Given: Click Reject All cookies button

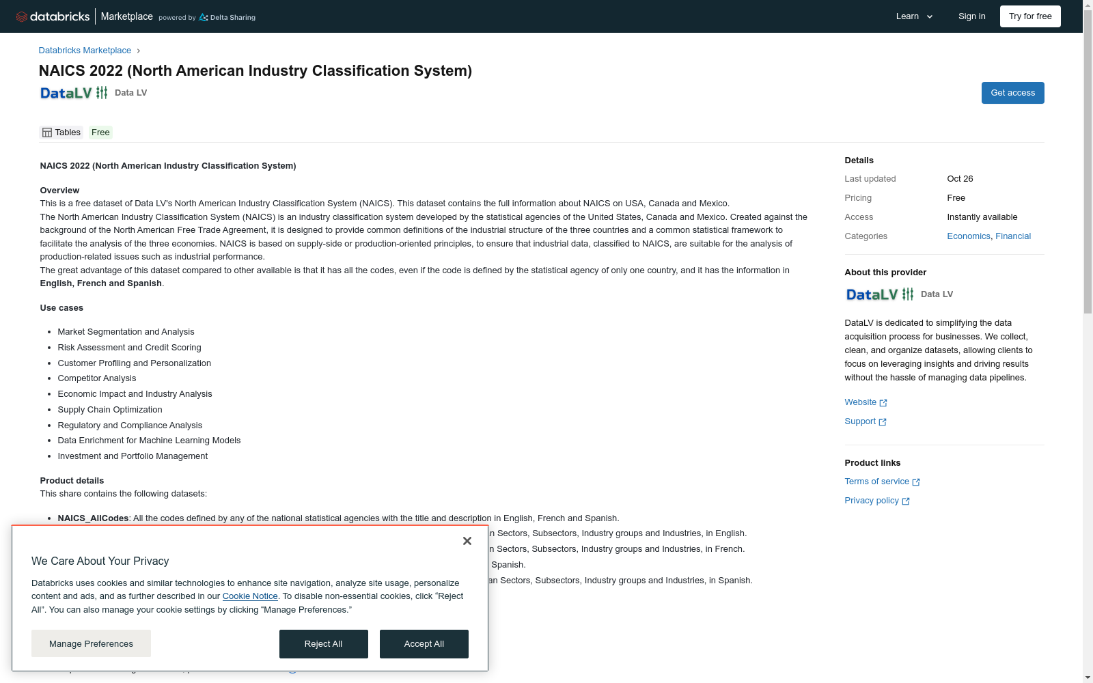Looking at the screenshot, I should 324,644.
